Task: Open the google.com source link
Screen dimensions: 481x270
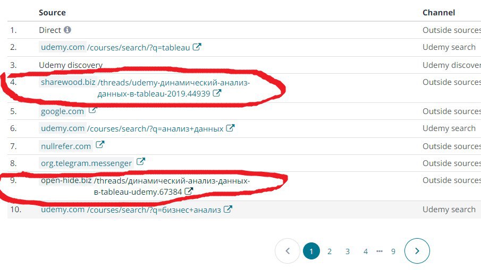Action: pos(63,111)
